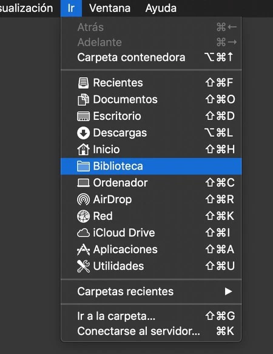The height and width of the screenshot is (354, 273).
Task: Click the Descargas download arrow icon
Action: click(83, 133)
